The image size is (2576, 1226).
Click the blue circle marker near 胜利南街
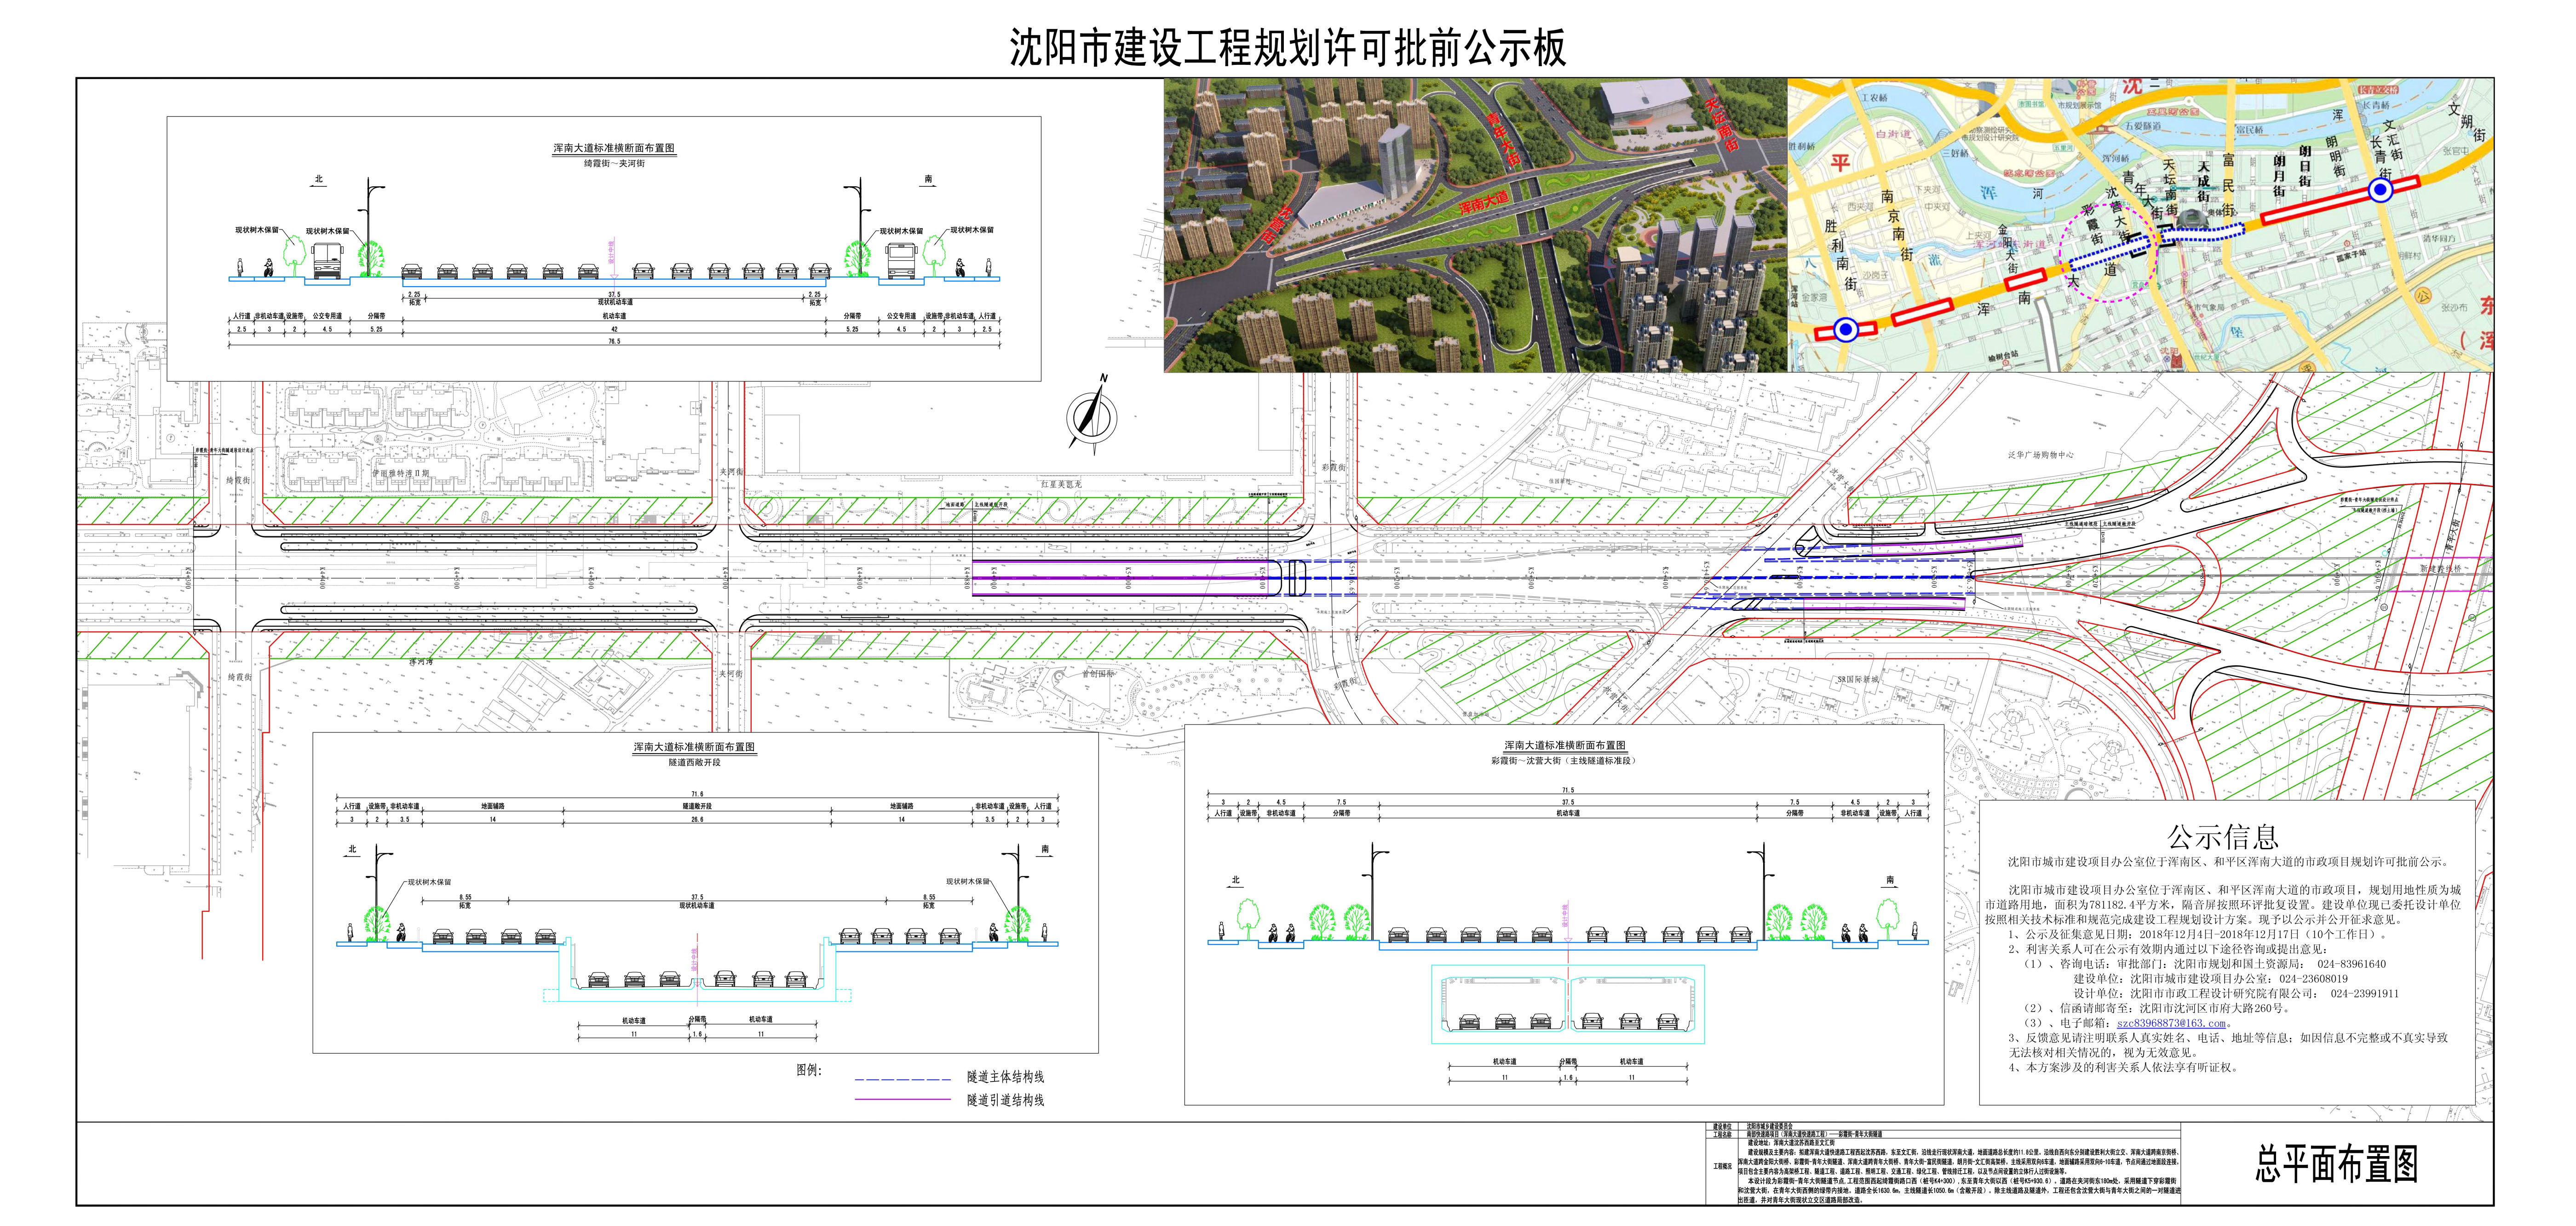1846,329
